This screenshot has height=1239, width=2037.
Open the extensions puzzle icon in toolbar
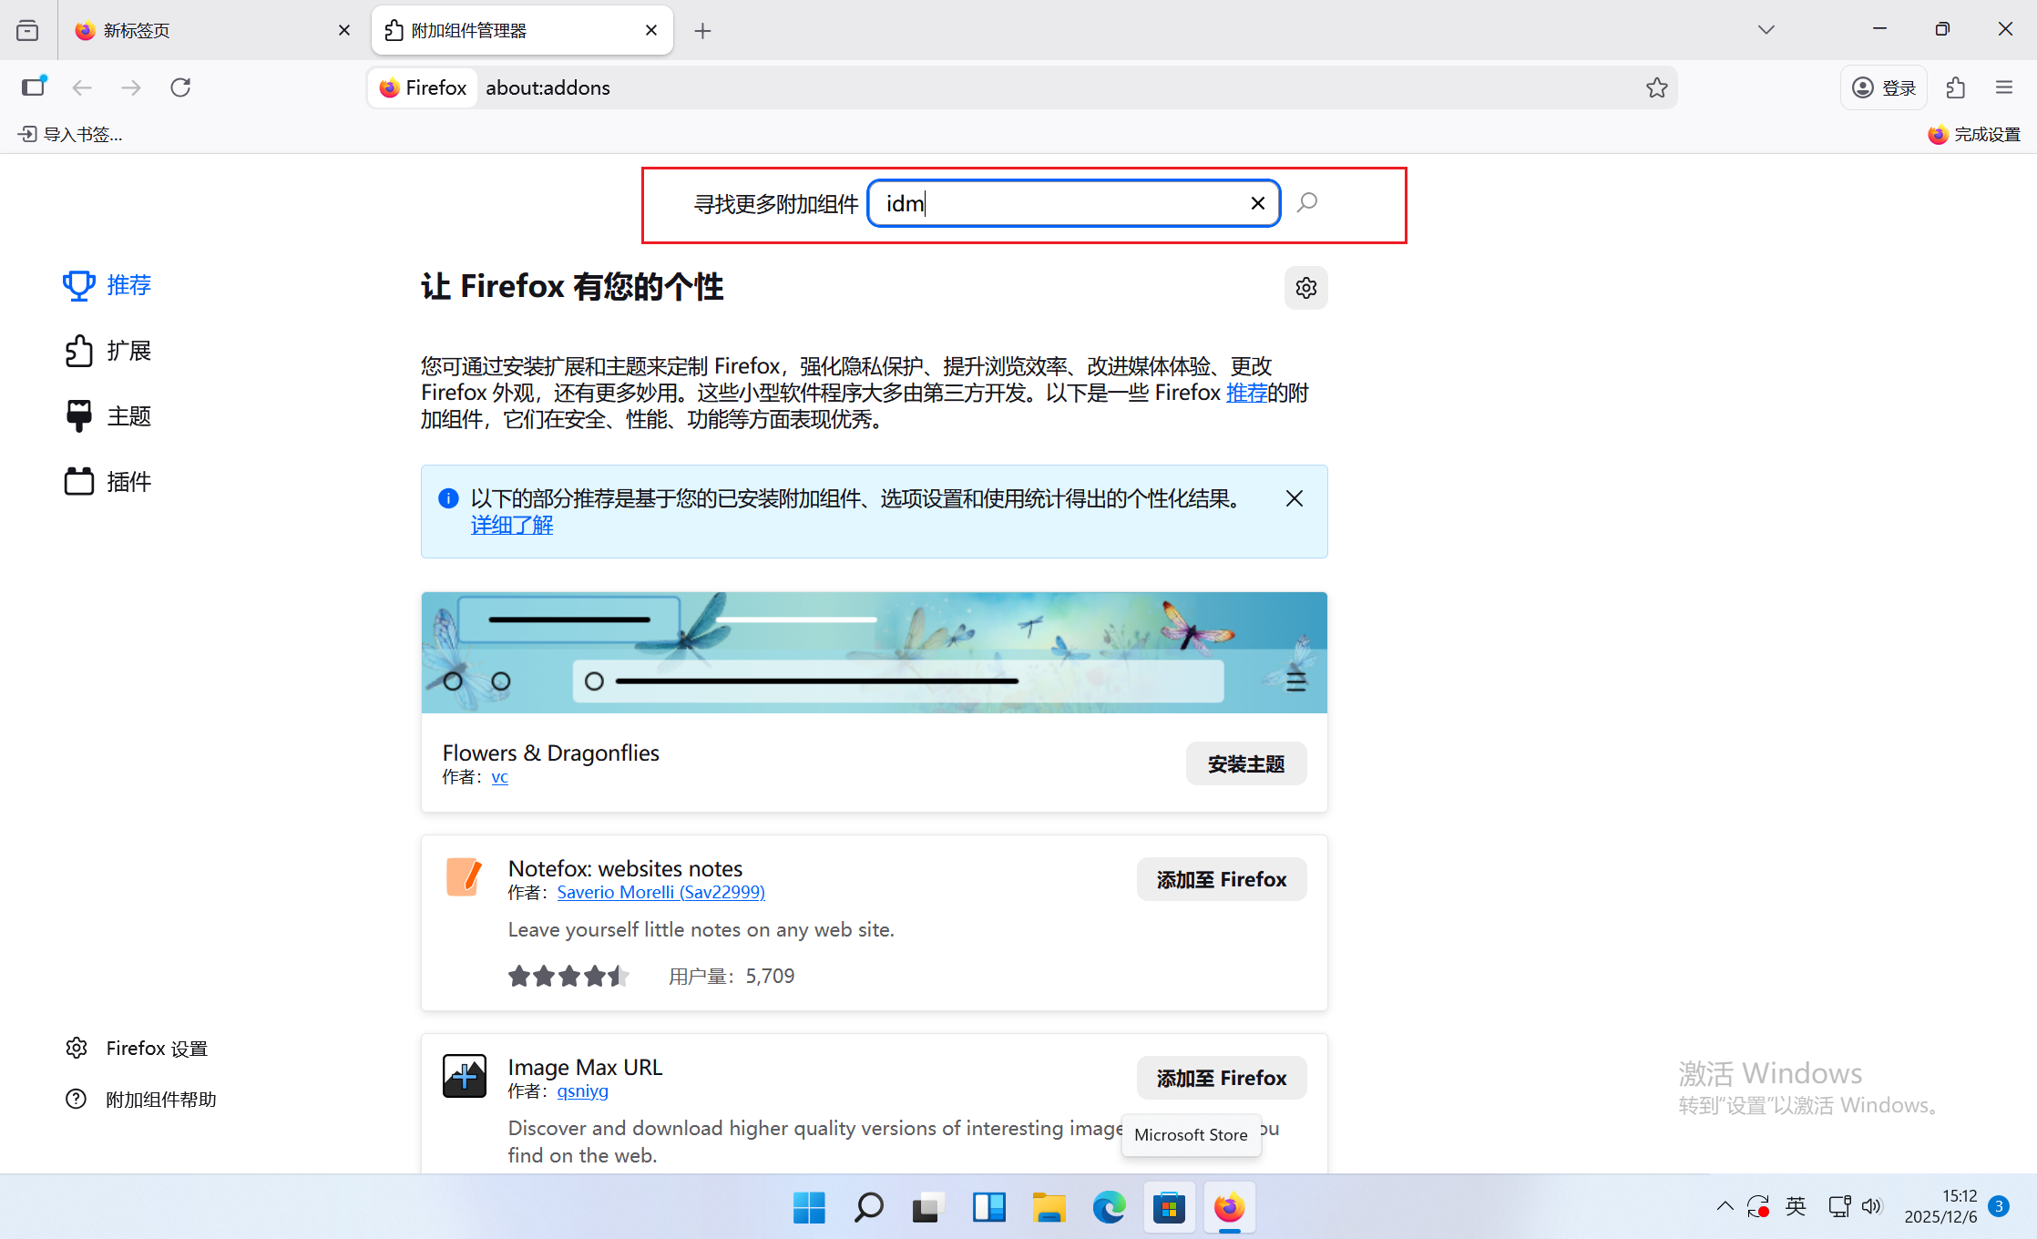click(1955, 87)
